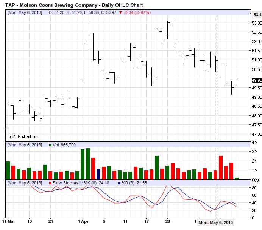This screenshot has height=230, width=262.
Task: Click the '[Mon. May 6, 2013]' label in the volume panel
Action: tap(25, 145)
